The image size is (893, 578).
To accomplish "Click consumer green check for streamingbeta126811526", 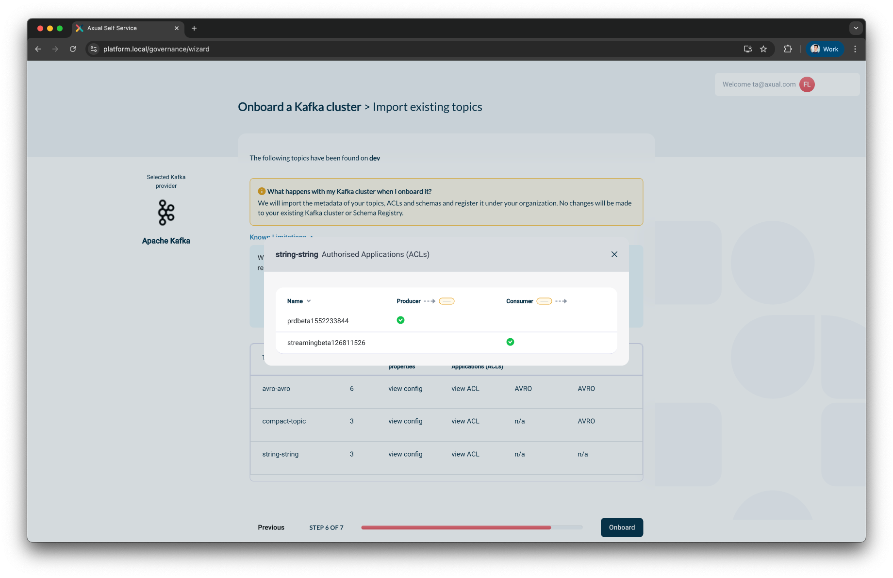I will point(510,342).
